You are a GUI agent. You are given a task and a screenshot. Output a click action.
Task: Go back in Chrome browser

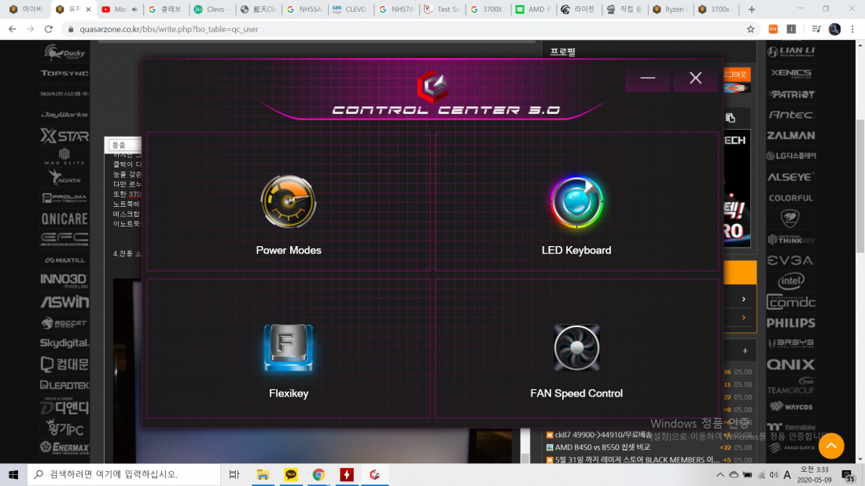click(12, 29)
